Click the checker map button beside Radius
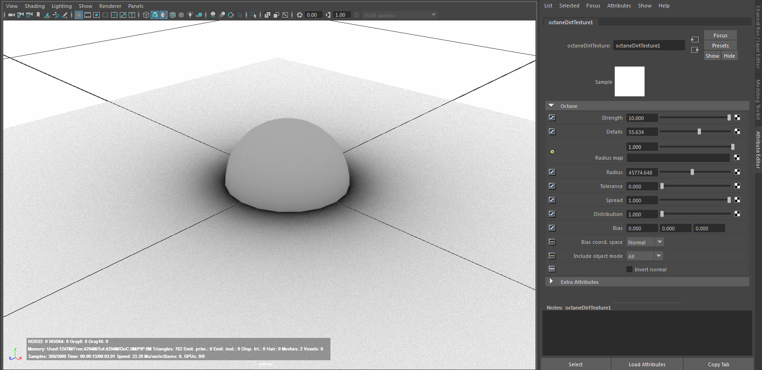 click(x=737, y=172)
